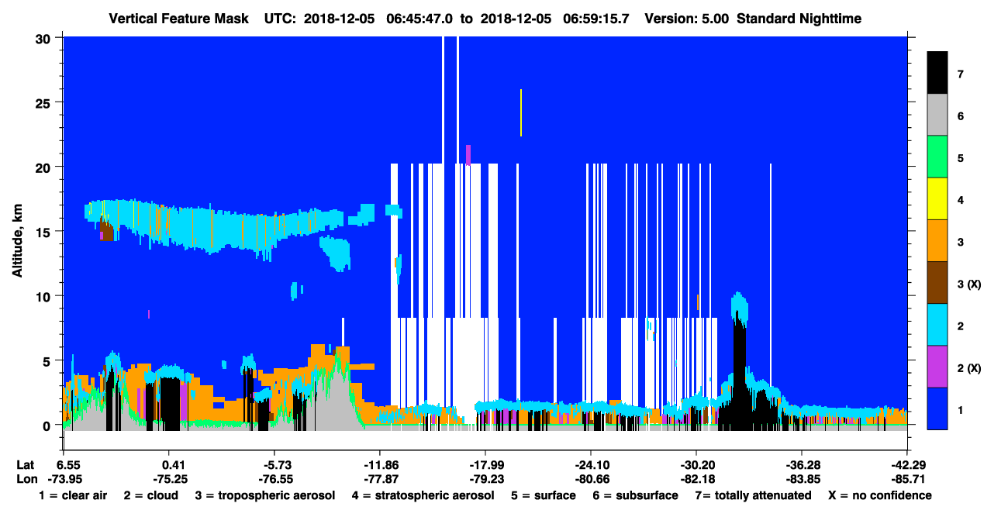Click the longitude value -77.87

point(380,479)
